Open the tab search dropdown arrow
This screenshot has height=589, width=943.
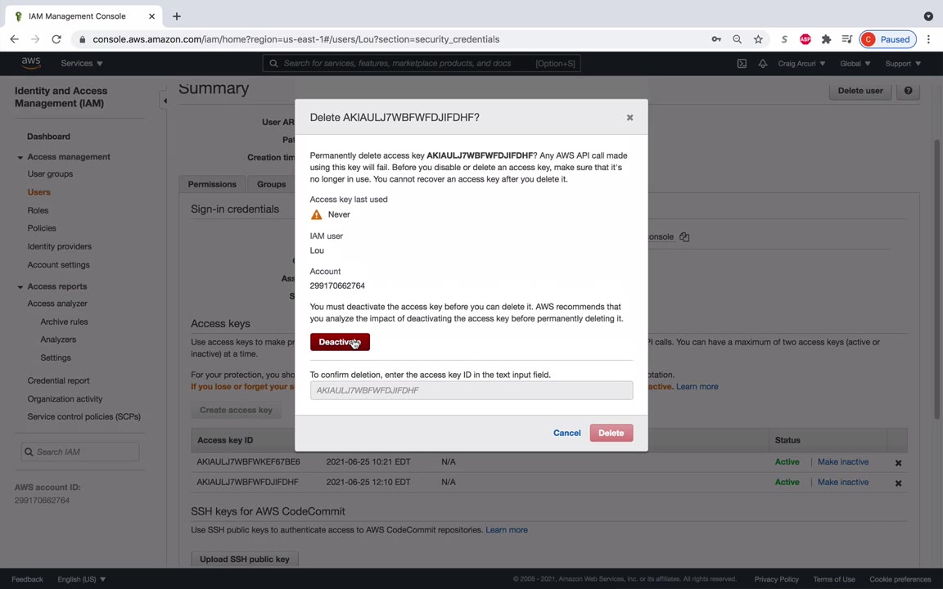point(928,16)
